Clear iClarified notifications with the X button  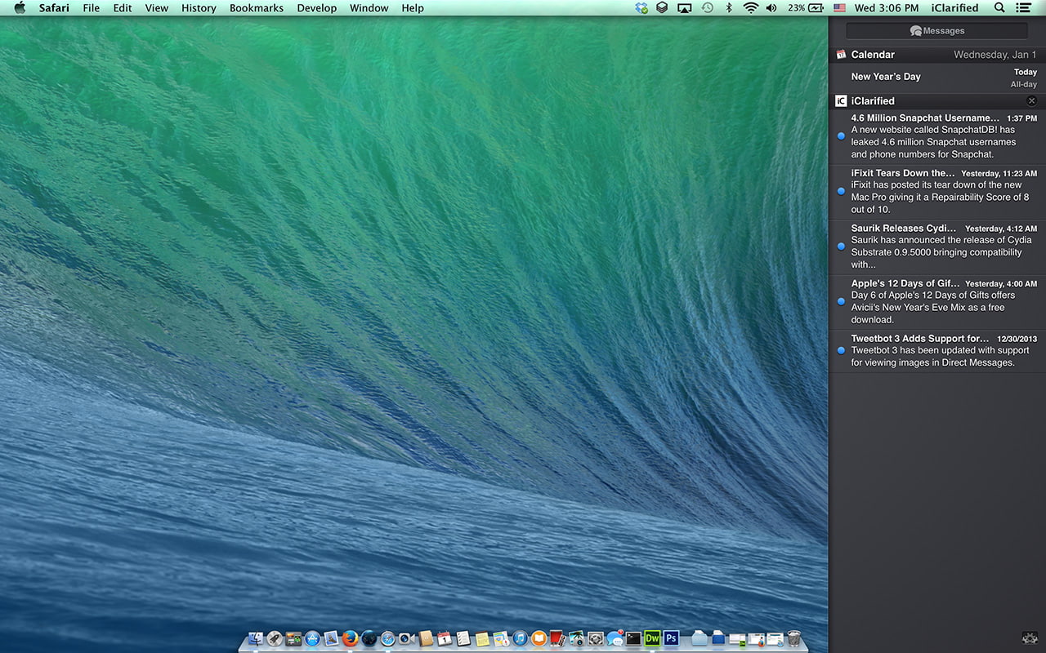click(x=1031, y=101)
